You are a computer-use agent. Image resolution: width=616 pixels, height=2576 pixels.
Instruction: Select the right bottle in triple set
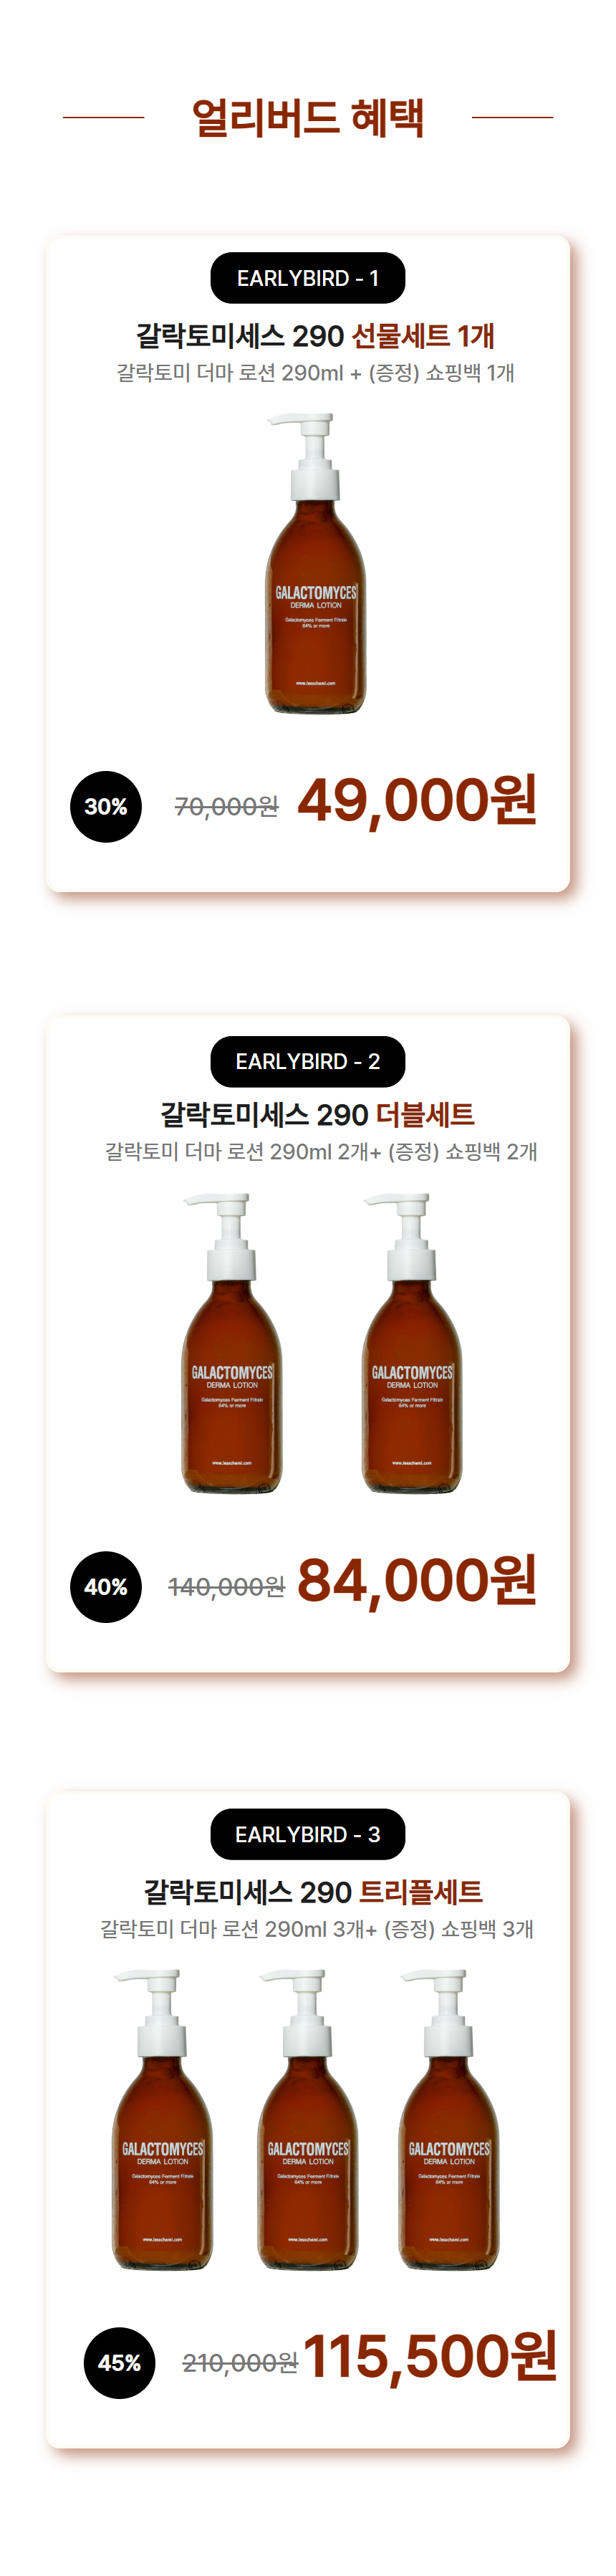click(448, 2119)
